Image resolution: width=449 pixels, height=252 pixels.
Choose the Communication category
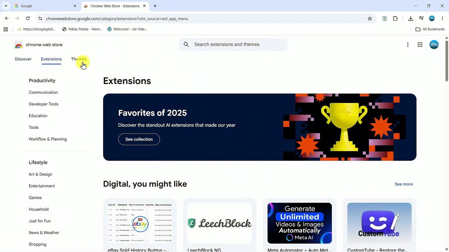click(43, 92)
